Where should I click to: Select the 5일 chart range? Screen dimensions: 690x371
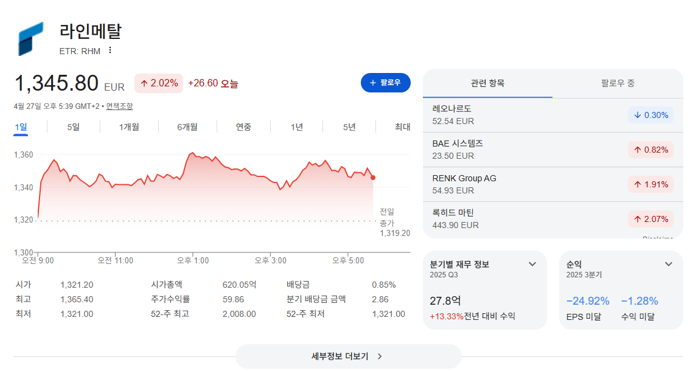click(x=74, y=127)
